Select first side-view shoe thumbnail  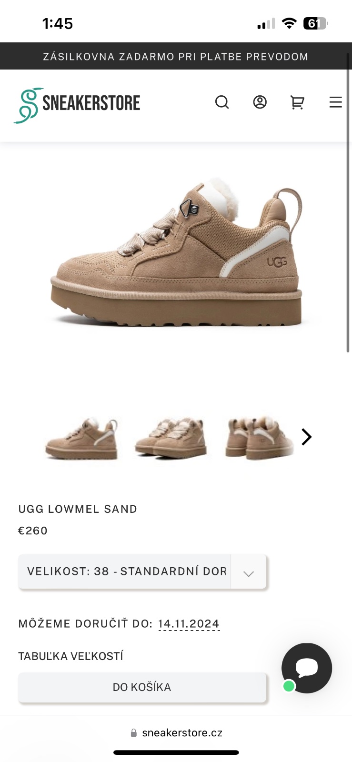click(81, 438)
